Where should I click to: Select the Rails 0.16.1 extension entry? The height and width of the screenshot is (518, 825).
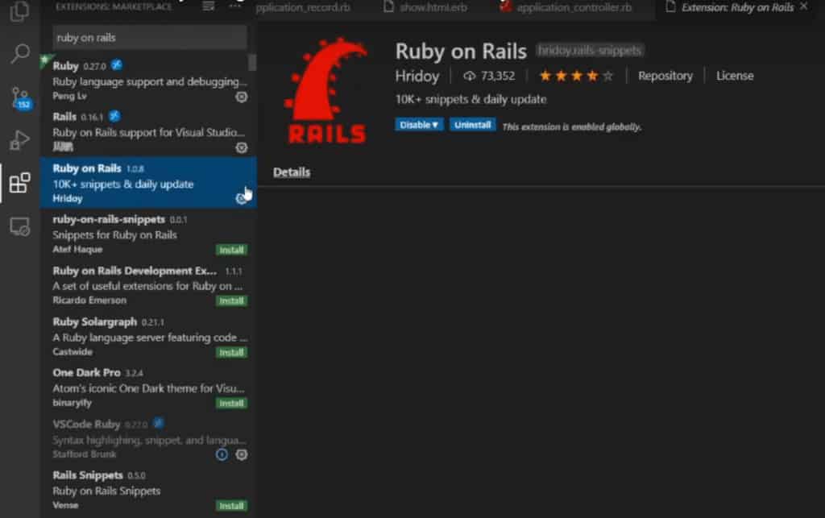pos(148,131)
